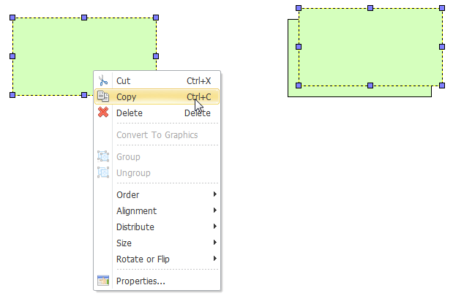453x304 pixels.
Task: Open the Rotate or Flip submenu
Action: (157, 259)
